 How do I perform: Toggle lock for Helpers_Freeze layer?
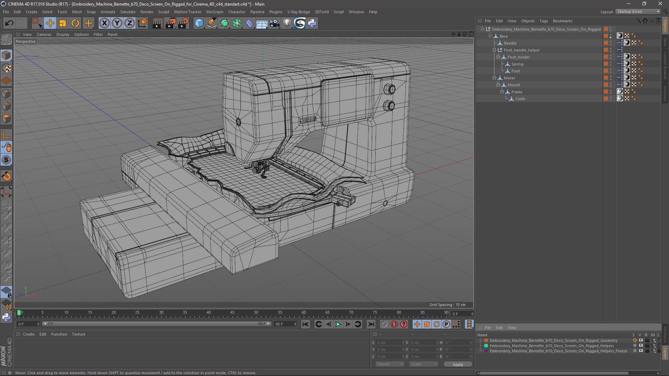(x=659, y=351)
